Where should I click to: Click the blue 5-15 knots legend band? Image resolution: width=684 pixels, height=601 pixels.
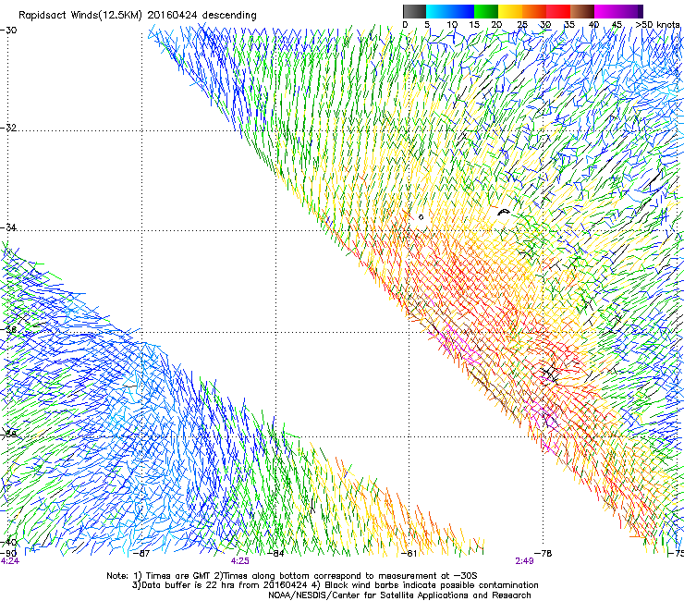tap(450, 11)
